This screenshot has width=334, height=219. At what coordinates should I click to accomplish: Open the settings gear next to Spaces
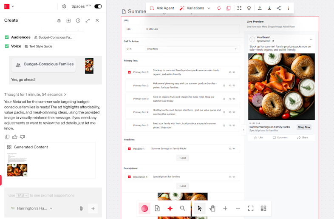64,6
